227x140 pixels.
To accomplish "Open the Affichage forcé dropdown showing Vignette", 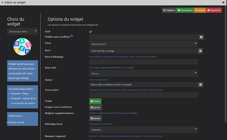I will click(x=143, y=129).
